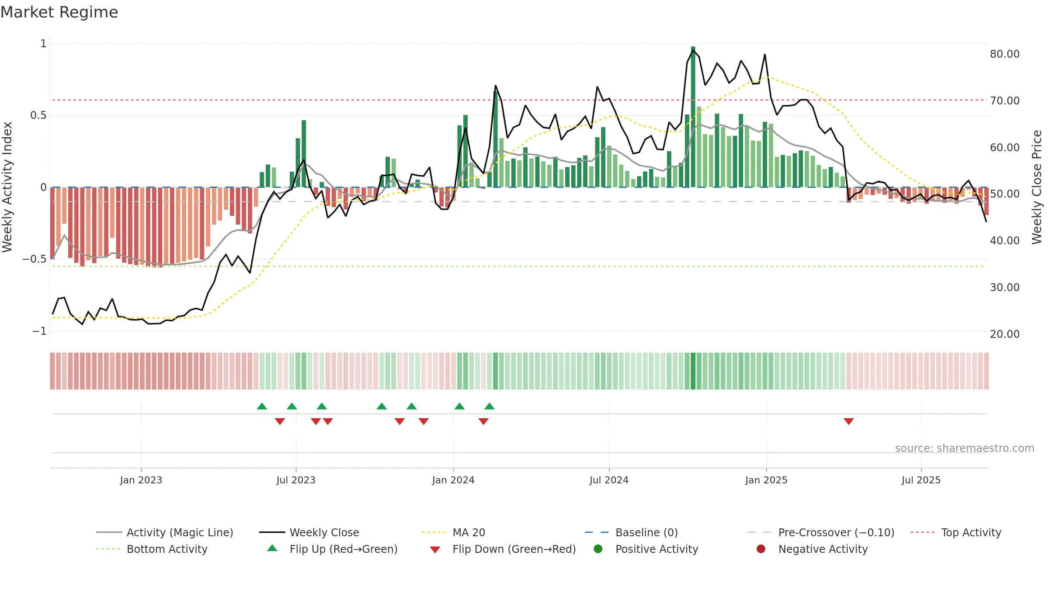
Task: Click the Weekly Activity Index axis title
Action: pyautogui.click(x=7, y=187)
